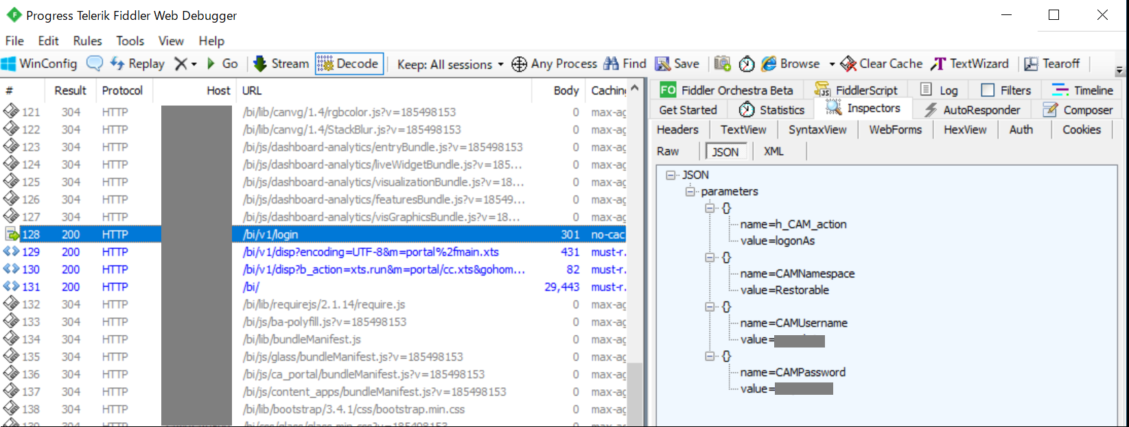This screenshot has width=1129, height=427.
Task: Select the value=logonAs tree node
Action: [777, 241]
